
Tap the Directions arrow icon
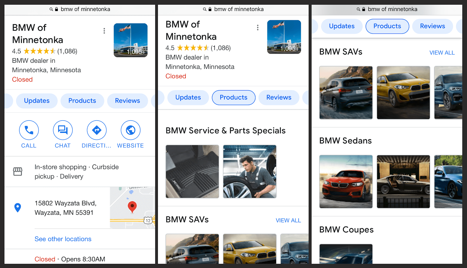coord(97,130)
